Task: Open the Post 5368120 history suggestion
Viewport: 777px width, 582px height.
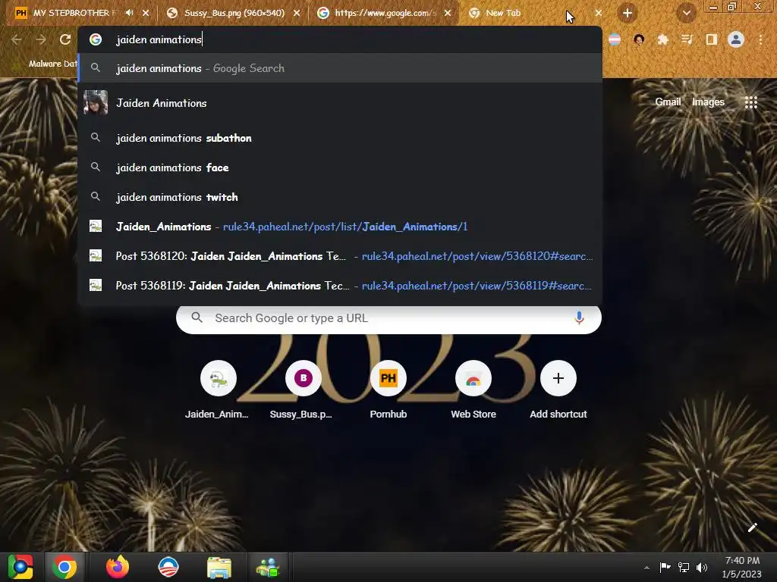Action: coord(339,256)
